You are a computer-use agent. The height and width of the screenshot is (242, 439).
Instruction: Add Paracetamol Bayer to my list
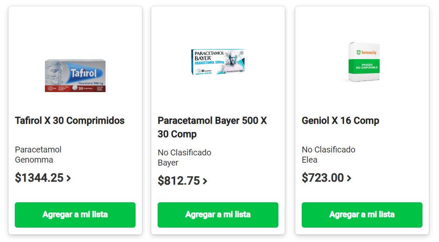[218, 215]
